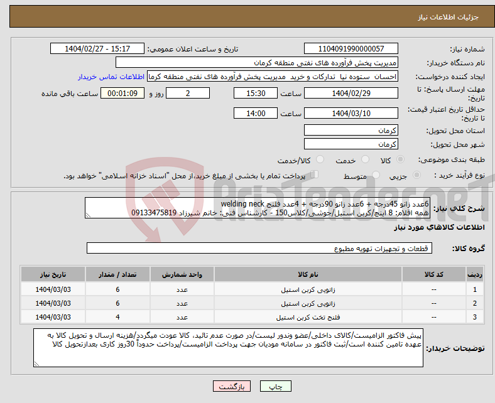Click the need date 1404/03/03 in row 2
The width and height of the screenshot is (495, 403).
[53, 303]
